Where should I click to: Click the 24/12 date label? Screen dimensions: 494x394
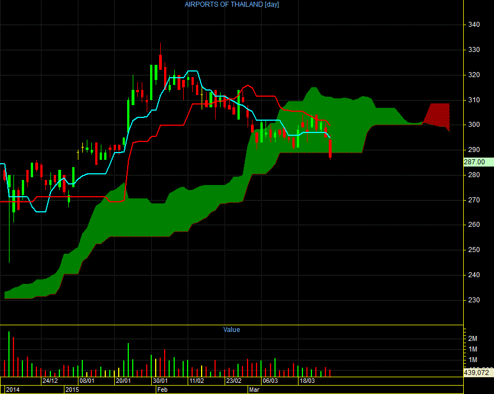[x=50, y=381]
